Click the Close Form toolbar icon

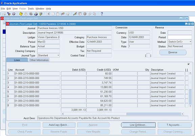tap(41, 14)
